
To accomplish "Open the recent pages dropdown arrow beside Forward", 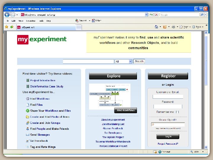I will coord(17,15).
